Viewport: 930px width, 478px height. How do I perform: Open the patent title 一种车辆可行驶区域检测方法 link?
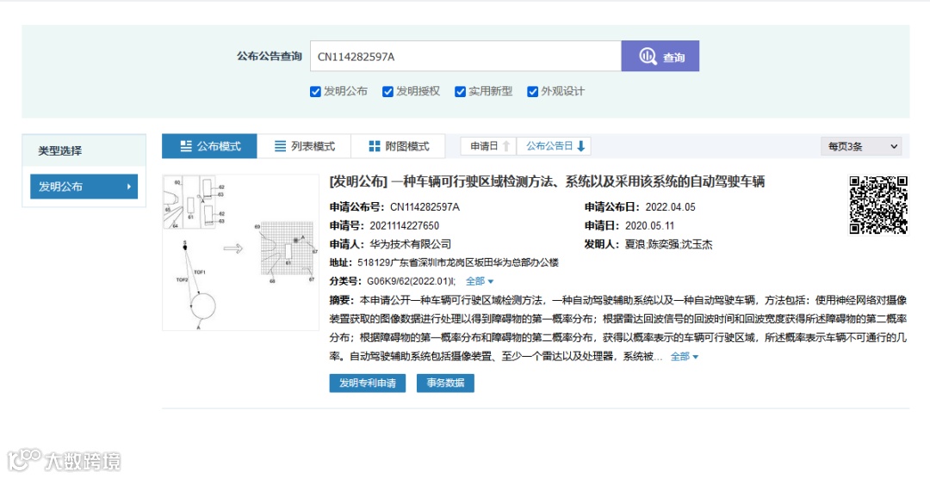click(547, 181)
